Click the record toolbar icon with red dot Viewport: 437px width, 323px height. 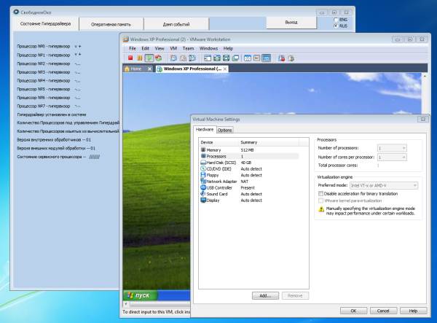(x=281, y=58)
